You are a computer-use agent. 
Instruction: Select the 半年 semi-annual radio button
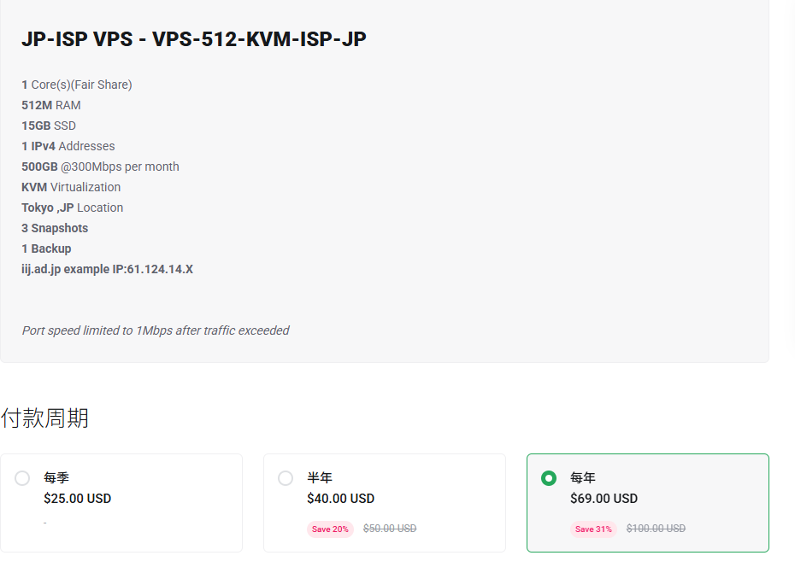click(286, 477)
